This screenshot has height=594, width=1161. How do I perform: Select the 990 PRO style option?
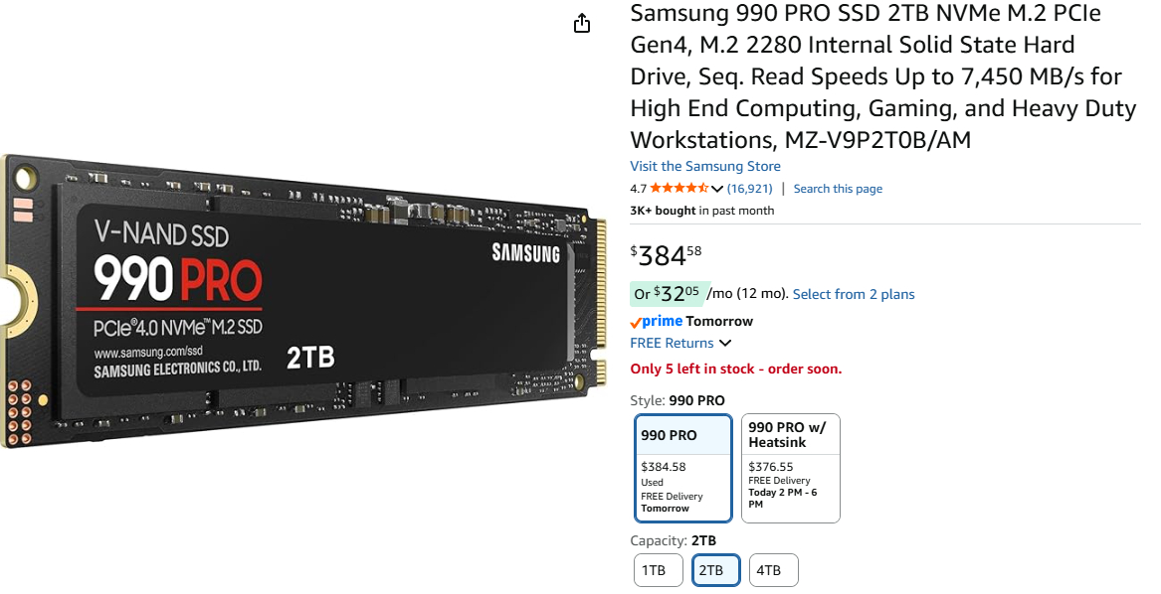pos(683,467)
